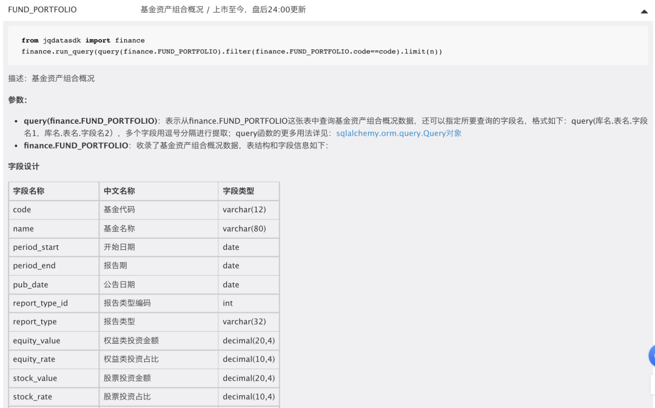
Task: Select the code cell in the field table
Action: point(22,209)
